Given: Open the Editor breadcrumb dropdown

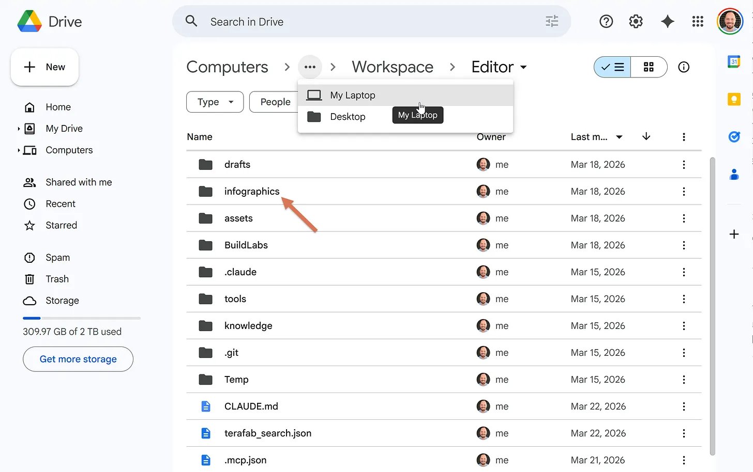Looking at the screenshot, I should coord(498,67).
